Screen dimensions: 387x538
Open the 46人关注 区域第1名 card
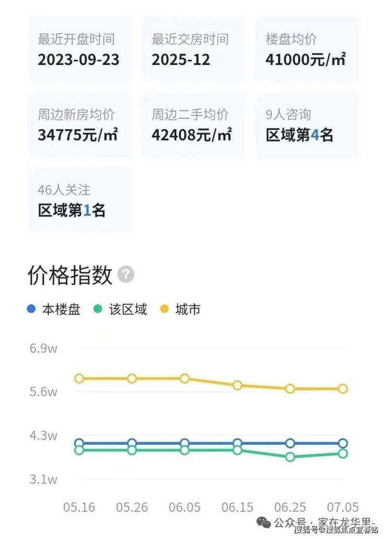pos(79,200)
